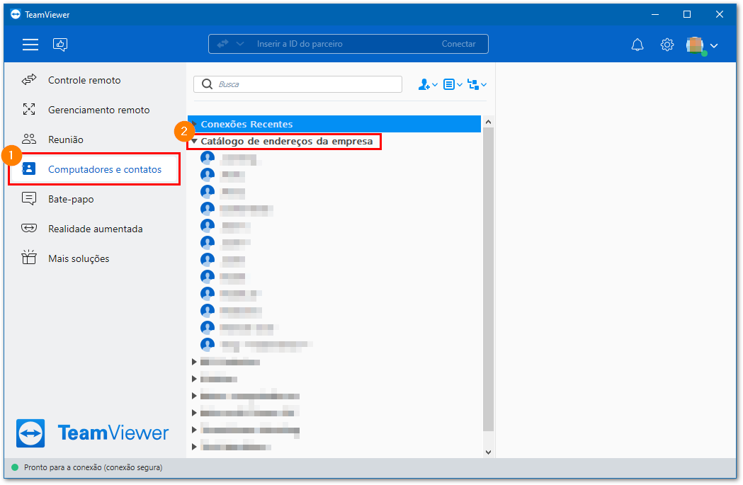Open the group devices dropdown
The height and width of the screenshot is (485, 743).
coord(477,85)
